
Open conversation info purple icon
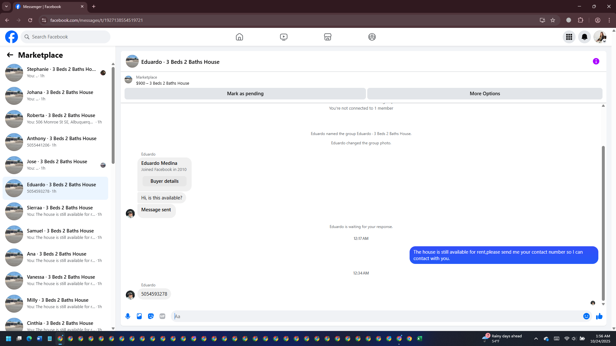596,61
